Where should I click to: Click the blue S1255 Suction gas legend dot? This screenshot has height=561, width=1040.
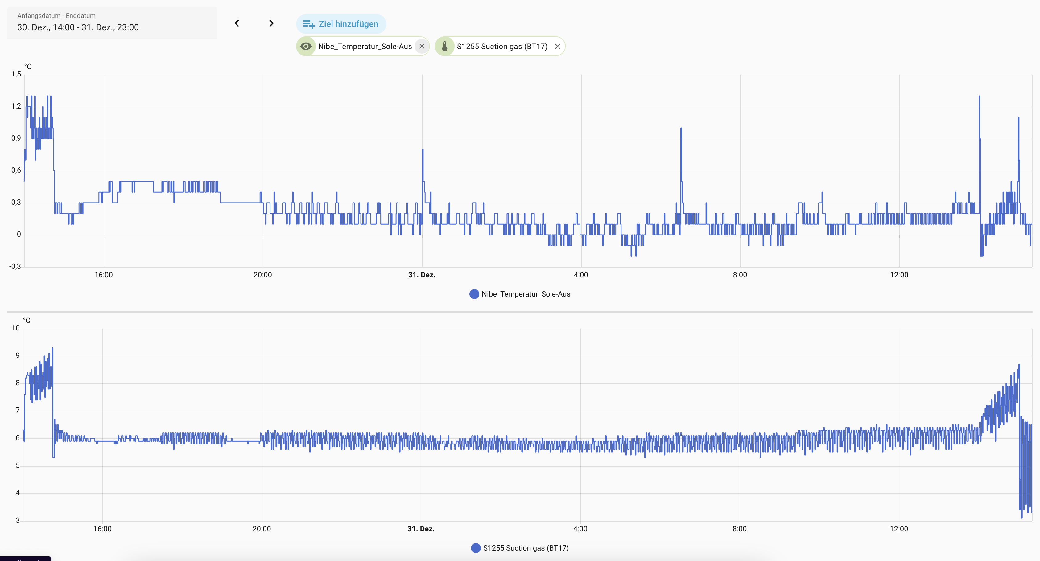pyautogui.click(x=476, y=548)
